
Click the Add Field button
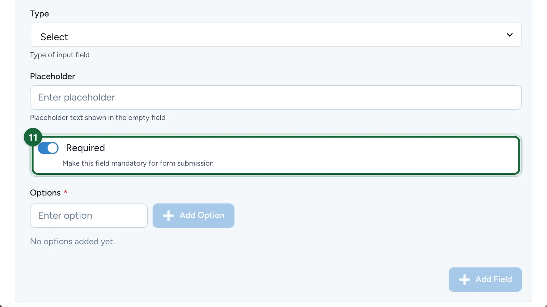coord(485,279)
